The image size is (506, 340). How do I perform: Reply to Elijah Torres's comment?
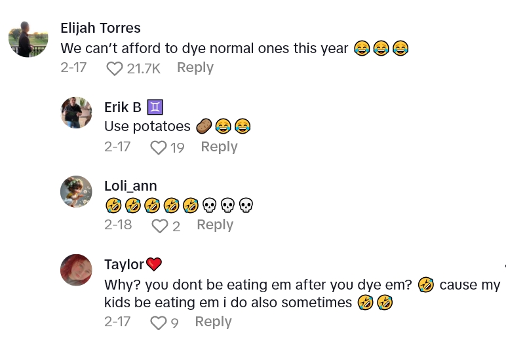click(x=195, y=67)
